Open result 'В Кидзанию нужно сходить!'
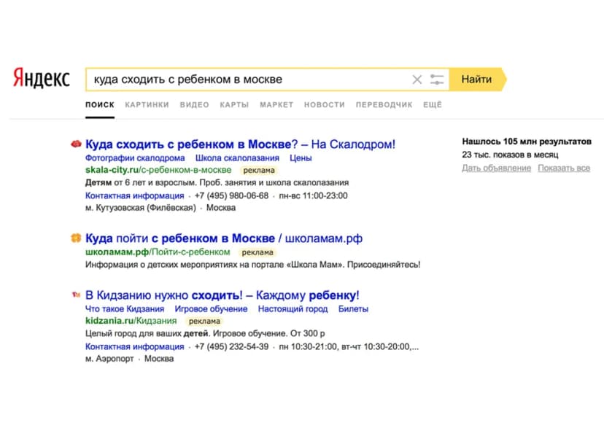The image size is (604, 447). (x=222, y=295)
